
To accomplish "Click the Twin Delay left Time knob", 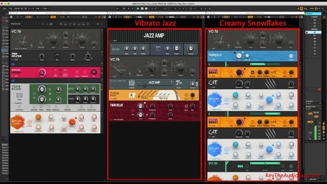I will point(140,106).
